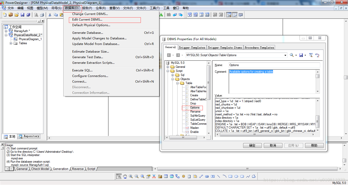This screenshot has width=348, height=185.
Task: Click the New model toolbar icon
Action: 5,15
